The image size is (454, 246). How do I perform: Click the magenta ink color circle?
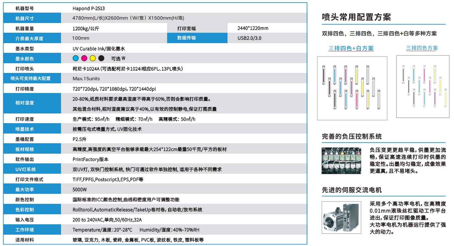tap(84, 58)
